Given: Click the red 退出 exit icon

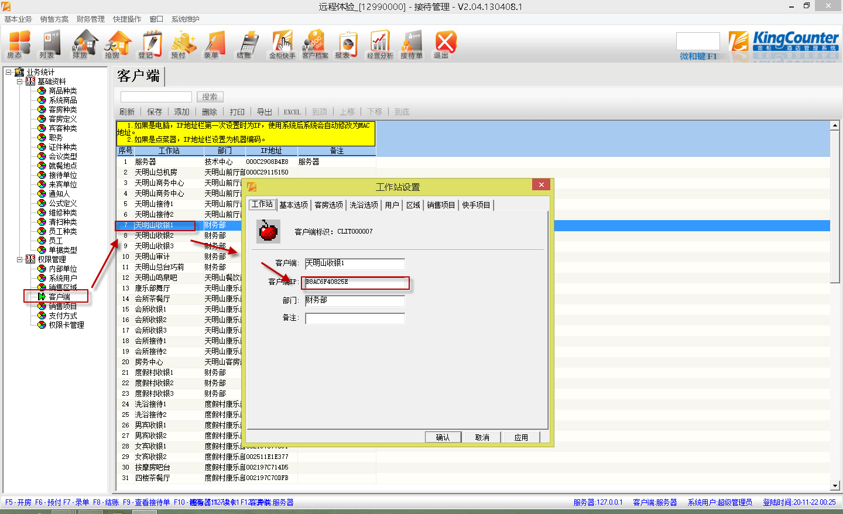Looking at the screenshot, I should pos(445,44).
